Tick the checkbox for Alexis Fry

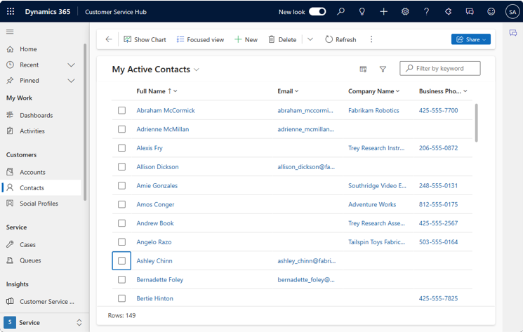[121, 148]
